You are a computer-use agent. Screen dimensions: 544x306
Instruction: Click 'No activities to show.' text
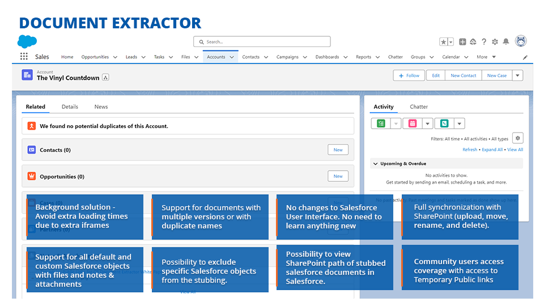(446, 175)
